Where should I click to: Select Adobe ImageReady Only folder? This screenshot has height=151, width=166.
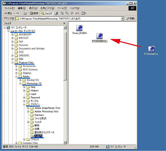coord(47,108)
